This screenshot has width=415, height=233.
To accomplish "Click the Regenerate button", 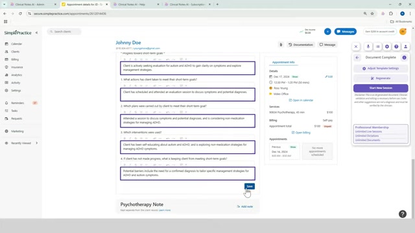I will [x=381, y=78].
